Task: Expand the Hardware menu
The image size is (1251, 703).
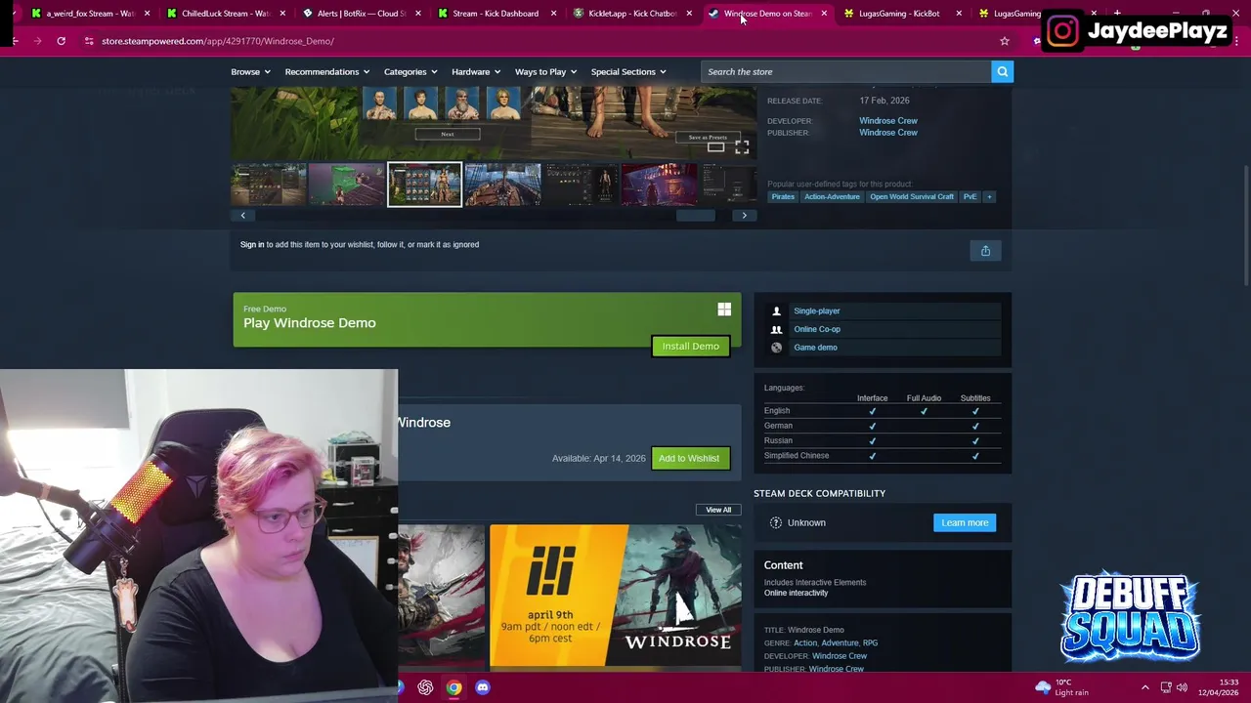Action: point(476,71)
